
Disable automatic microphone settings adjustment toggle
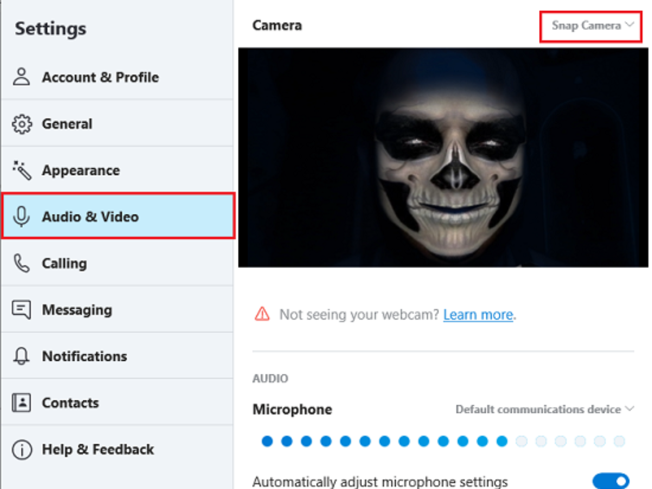click(x=610, y=481)
